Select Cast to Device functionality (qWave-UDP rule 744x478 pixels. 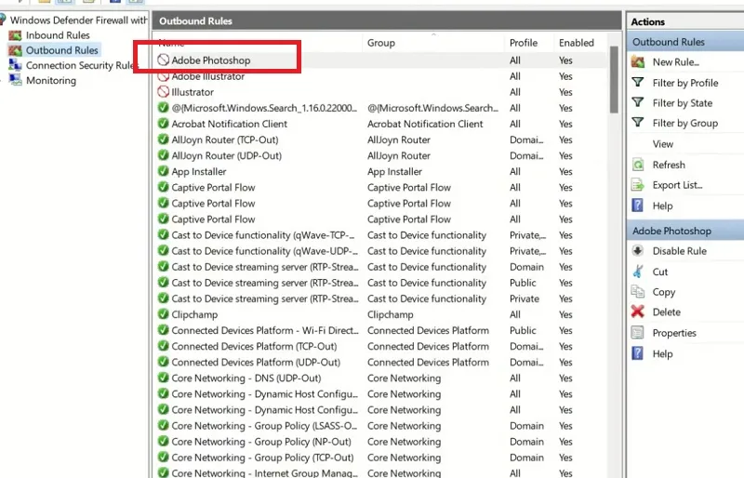click(x=264, y=251)
